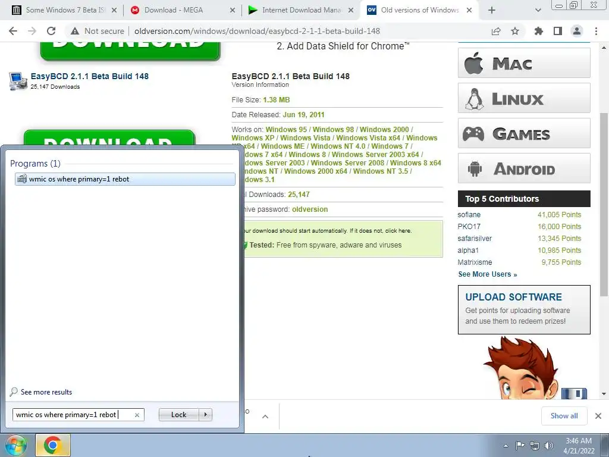
Task: Open a new tab with the plus icon
Action: pos(492,10)
